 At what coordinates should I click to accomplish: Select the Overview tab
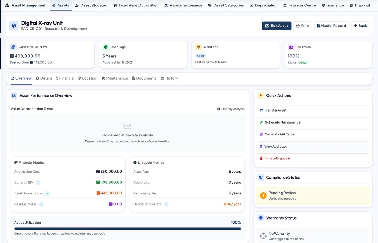pos(21,78)
